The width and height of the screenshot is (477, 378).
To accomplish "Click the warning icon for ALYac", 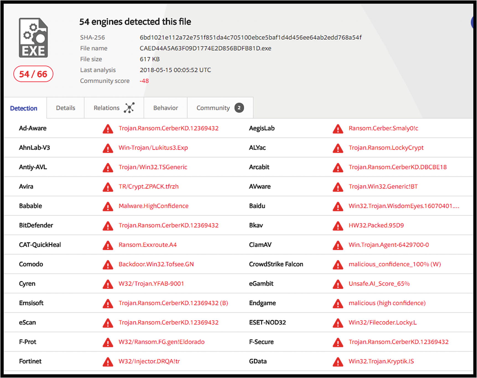I will click(x=338, y=148).
